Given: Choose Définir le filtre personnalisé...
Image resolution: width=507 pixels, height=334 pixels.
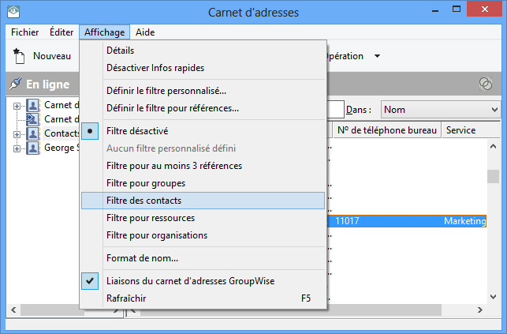Looking at the screenshot, I should [x=203, y=91].
